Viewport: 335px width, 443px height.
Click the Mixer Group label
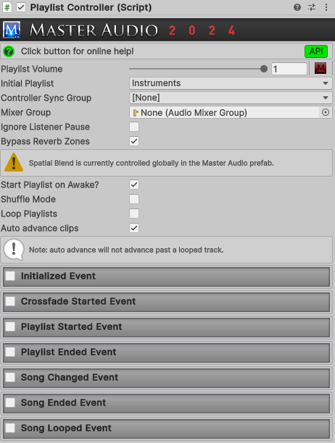coord(26,112)
